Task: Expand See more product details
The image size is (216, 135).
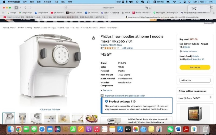Action: coord(106,90)
